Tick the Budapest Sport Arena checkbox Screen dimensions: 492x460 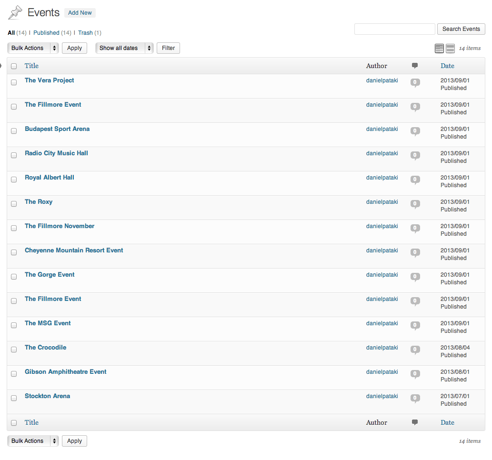(x=14, y=131)
